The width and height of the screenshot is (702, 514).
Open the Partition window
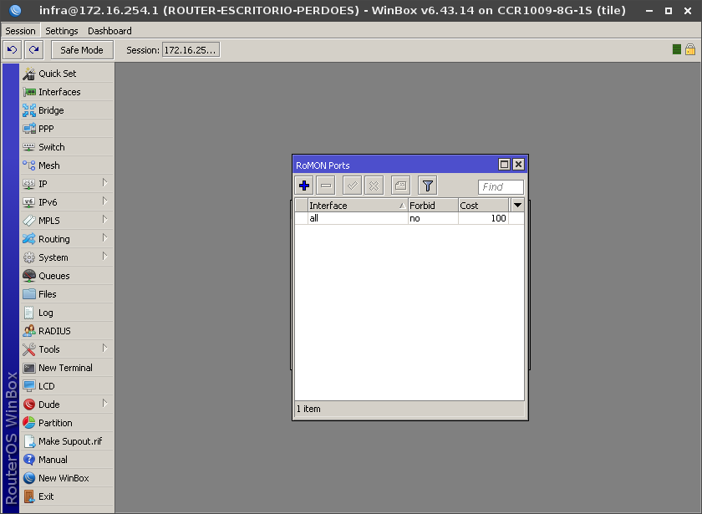67,423
